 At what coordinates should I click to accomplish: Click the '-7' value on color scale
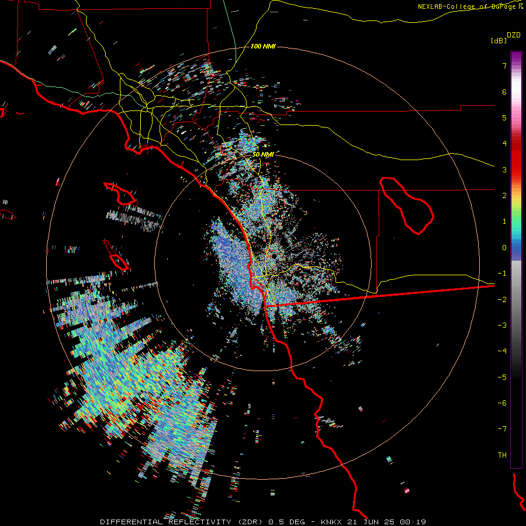[x=502, y=429]
